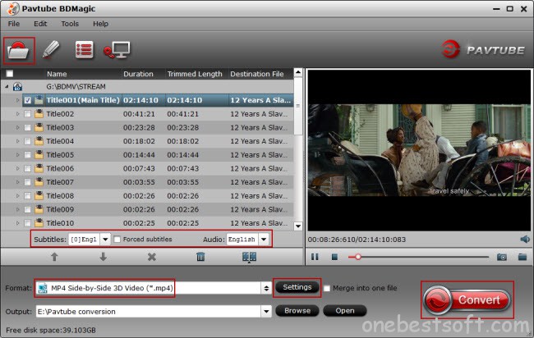The image size is (534, 338).
Task: Move selected title down with arrow icon
Action: pyautogui.click(x=104, y=257)
